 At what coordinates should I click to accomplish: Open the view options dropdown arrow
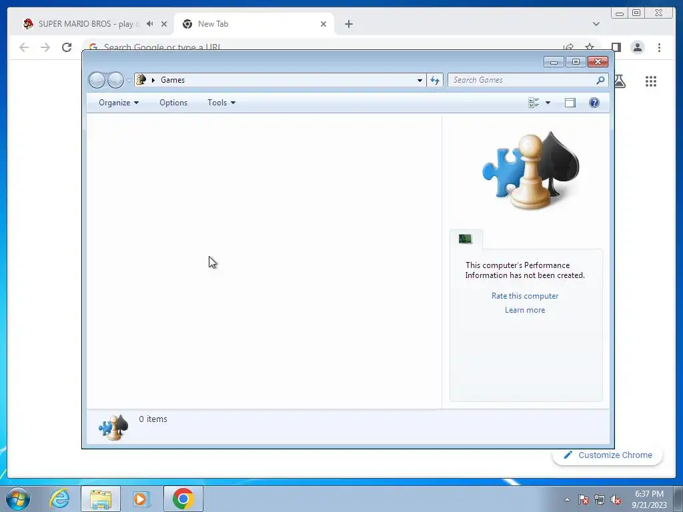(x=548, y=103)
